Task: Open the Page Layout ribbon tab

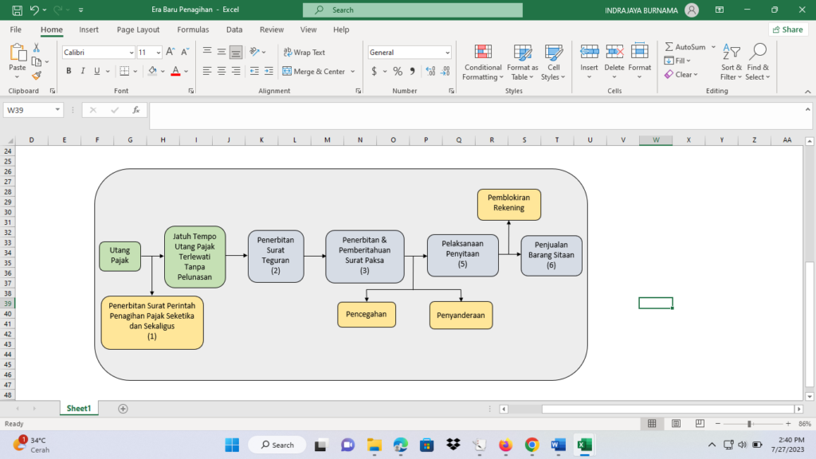Action: pyautogui.click(x=138, y=29)
